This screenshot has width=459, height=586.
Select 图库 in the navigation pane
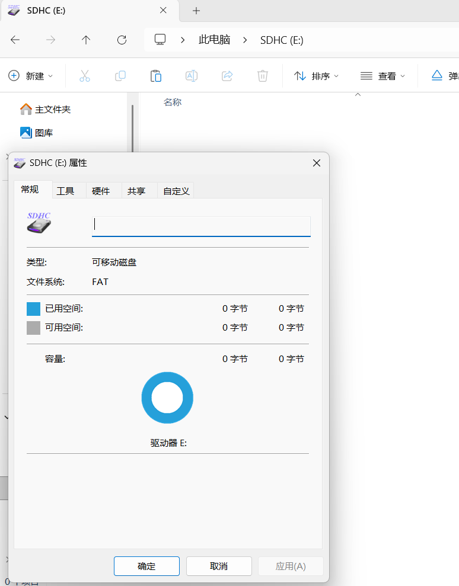pos(43,133)
